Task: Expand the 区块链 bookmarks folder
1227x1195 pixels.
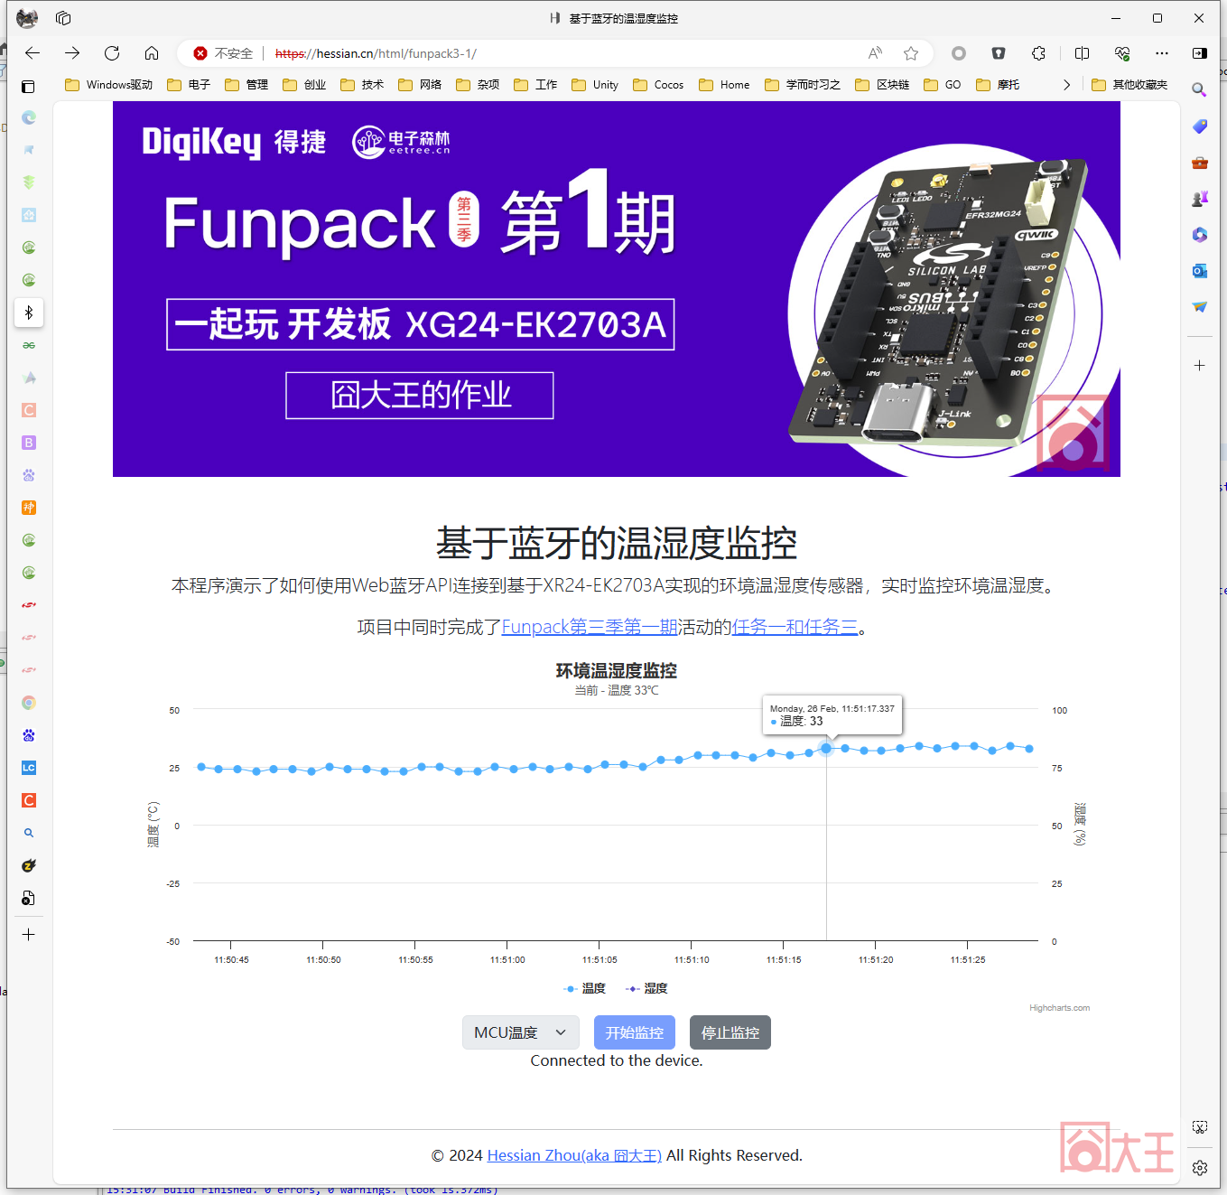Action: pos(882,85)
